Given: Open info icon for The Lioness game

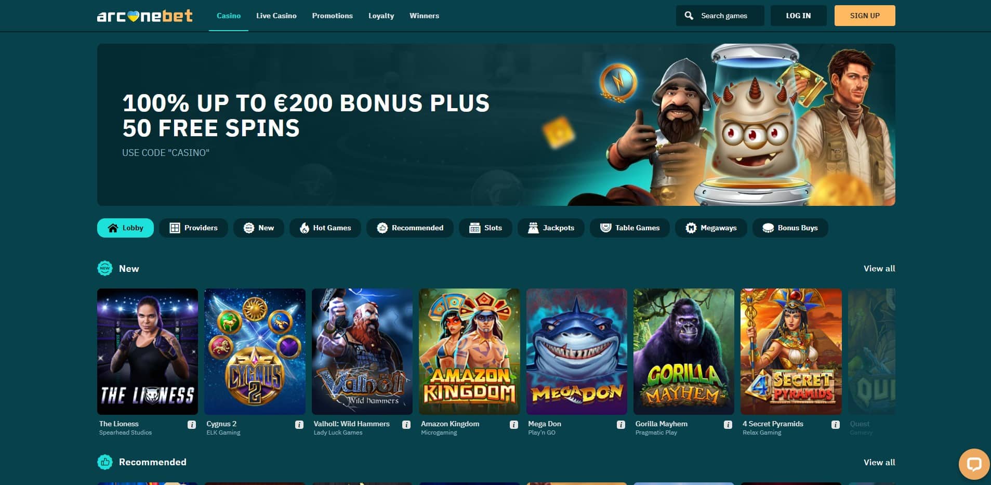Looking at the screenshot, I should point(192,425).
